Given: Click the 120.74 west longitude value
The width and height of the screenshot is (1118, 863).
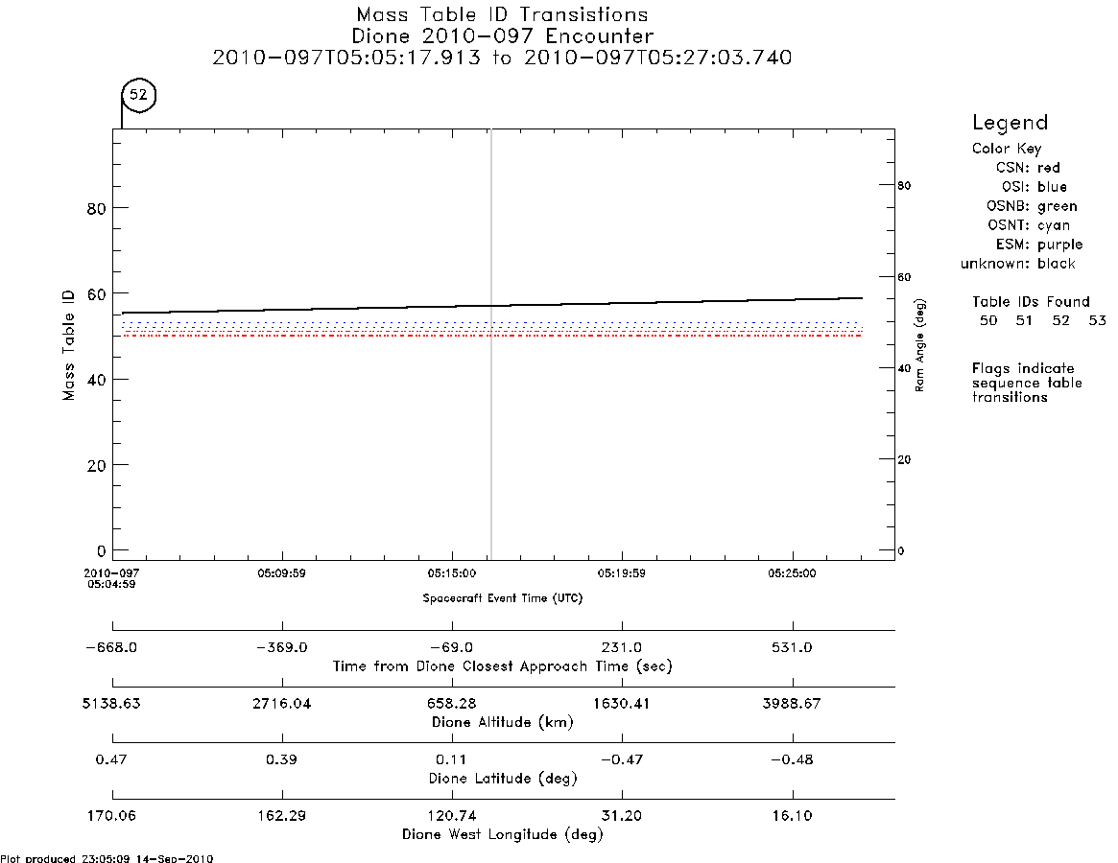Looking at the screenshot, I should (x=451, y=816).
